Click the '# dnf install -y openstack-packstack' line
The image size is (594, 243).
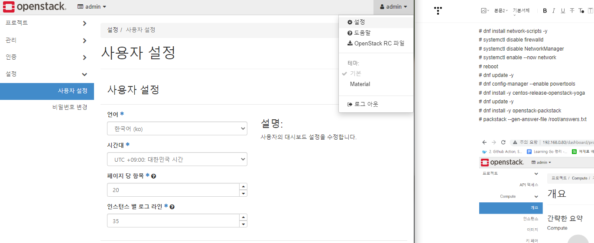pyautogui.click(x=520, y=110)
